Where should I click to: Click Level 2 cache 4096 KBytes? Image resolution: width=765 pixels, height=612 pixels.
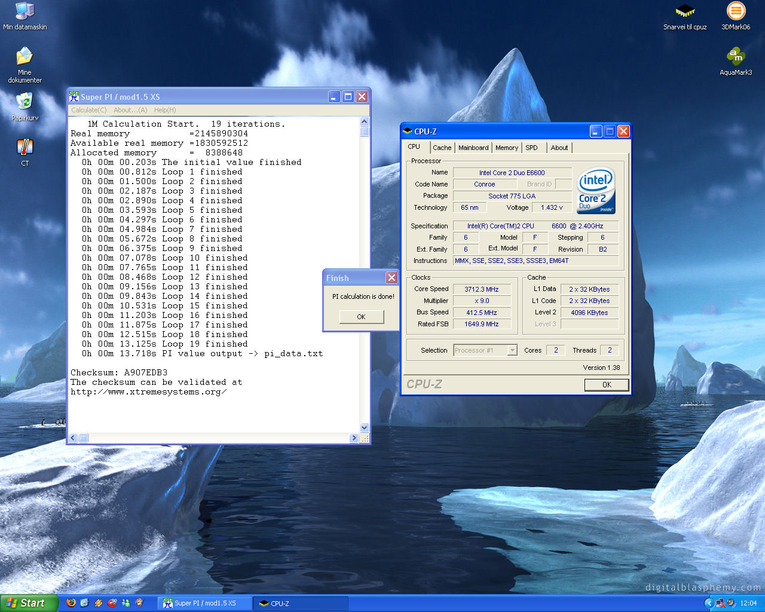tap(589, 313)
